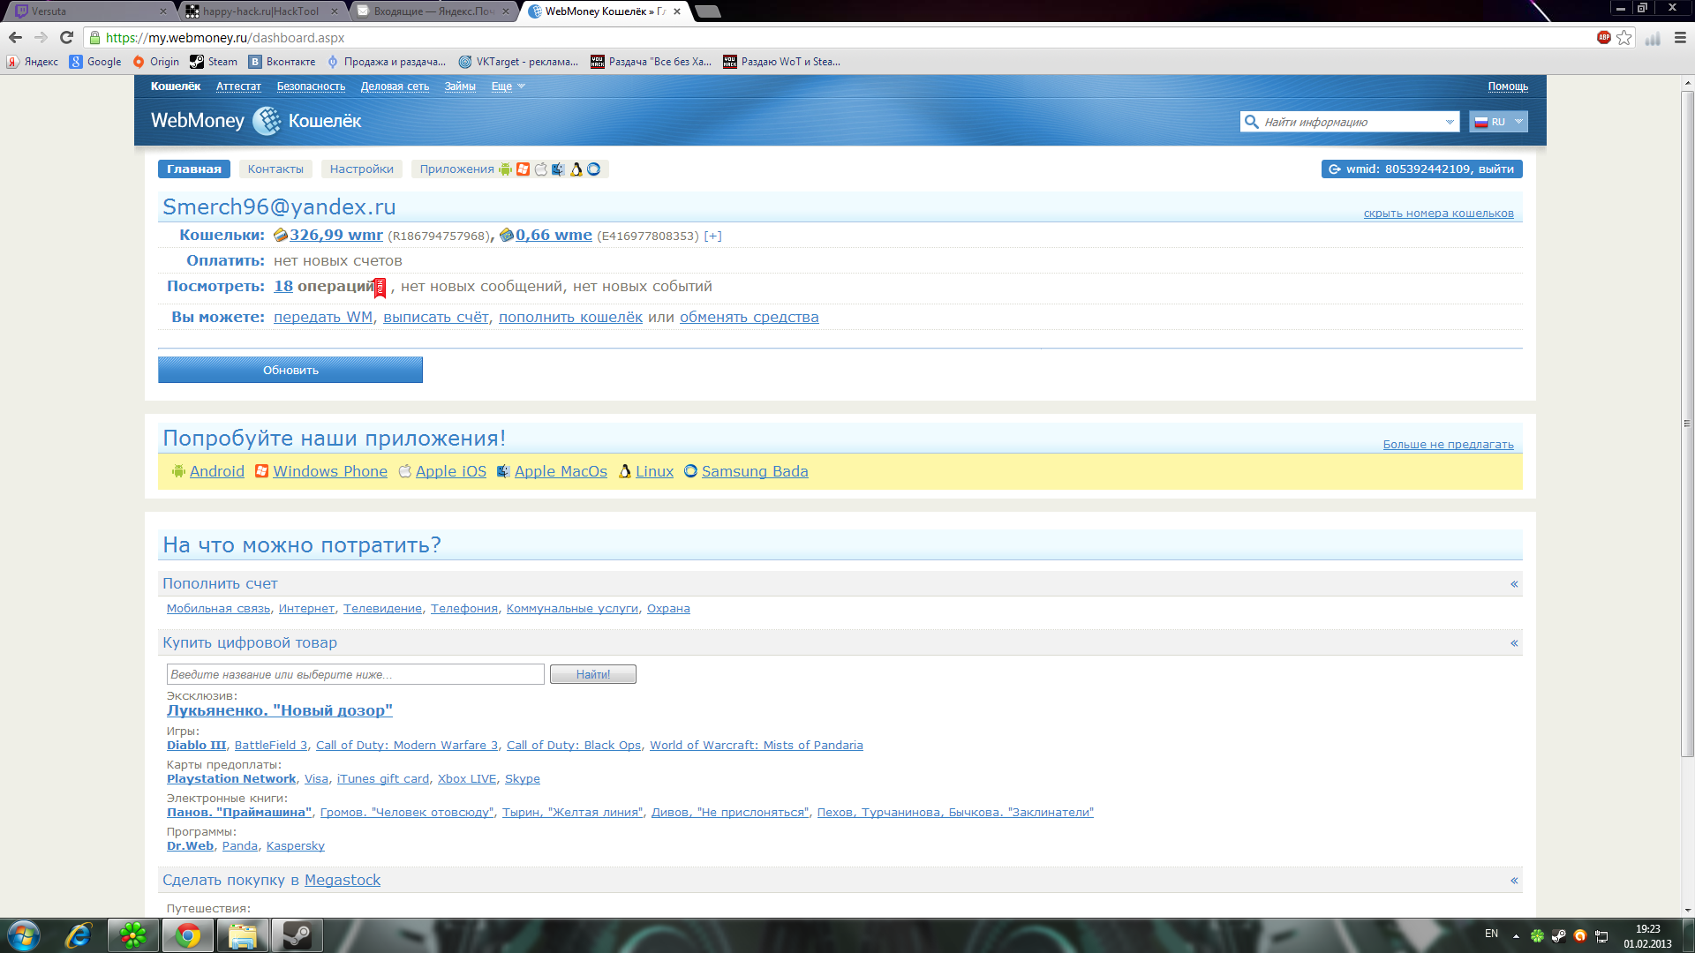
Task: Log out via wmid выйти button
Action: (x=1422, y=169)
